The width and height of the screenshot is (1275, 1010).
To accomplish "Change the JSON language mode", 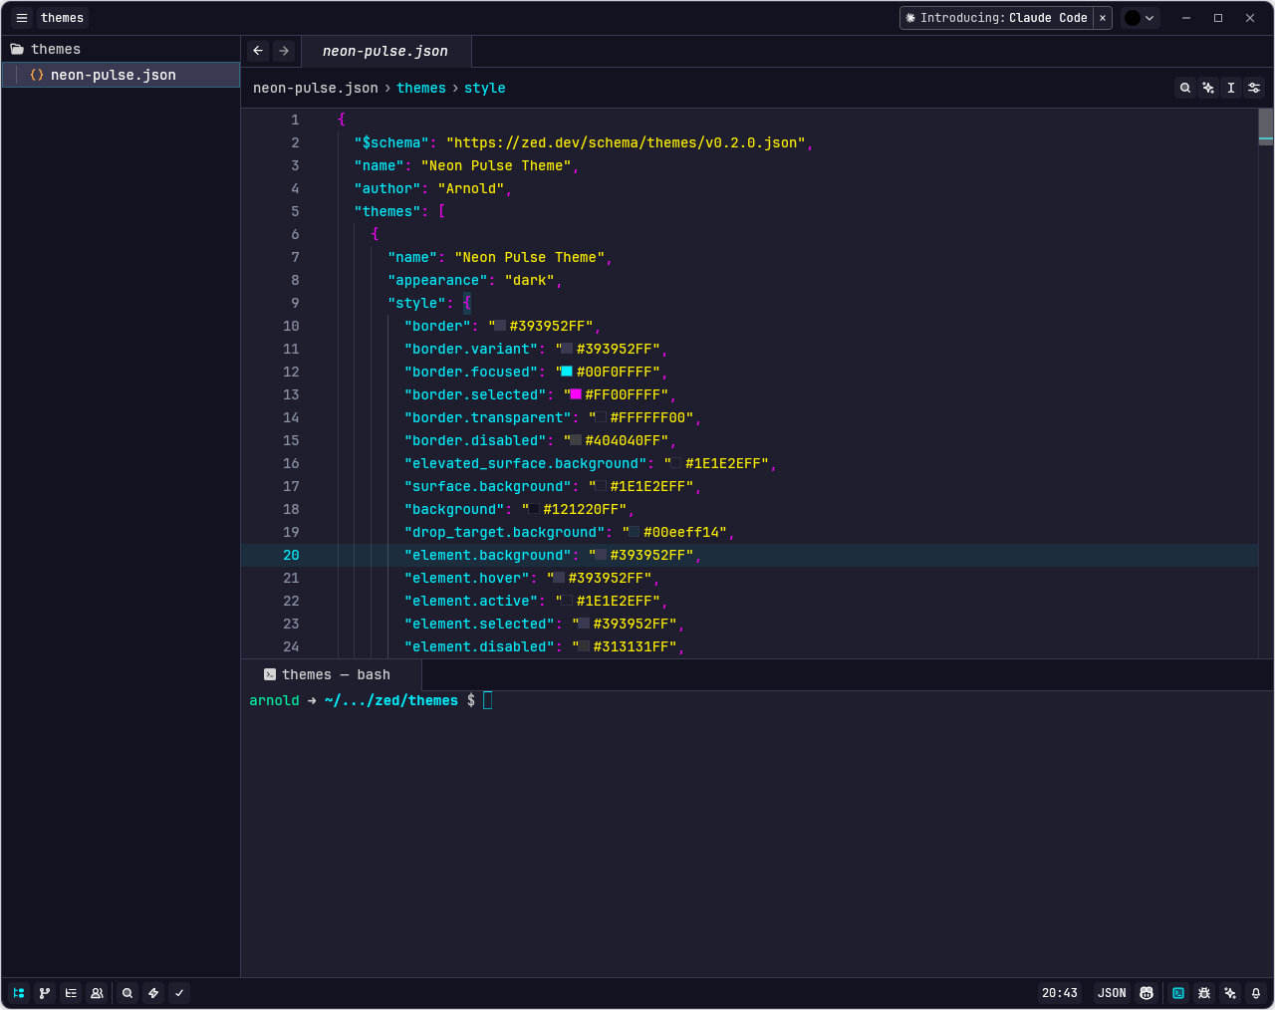I will (1112, 993).
